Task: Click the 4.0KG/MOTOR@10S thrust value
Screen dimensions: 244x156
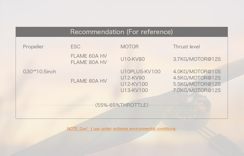Action: (197, 72)
